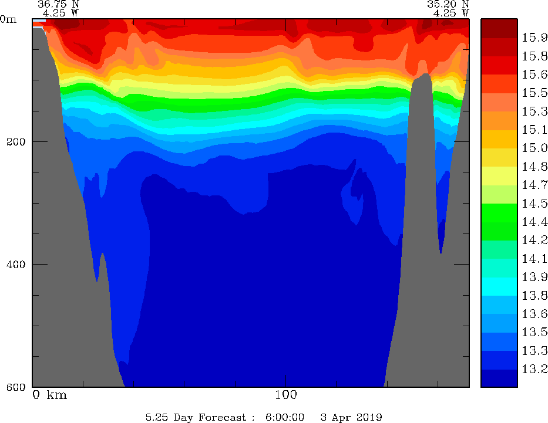Click the 3 Apr 2019 date
This screenshot has height=423, width=548.
click(351, 417)
